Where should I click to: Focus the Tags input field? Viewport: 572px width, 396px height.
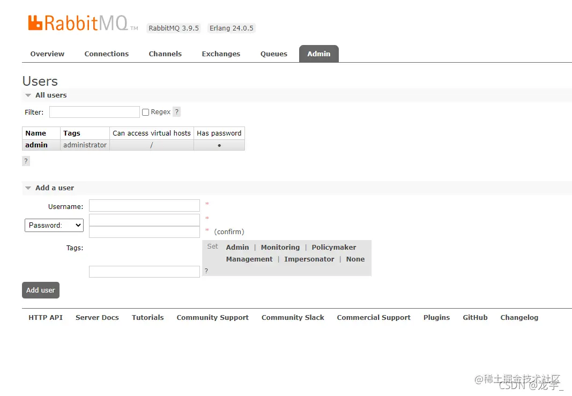click(x=144, y=272)
